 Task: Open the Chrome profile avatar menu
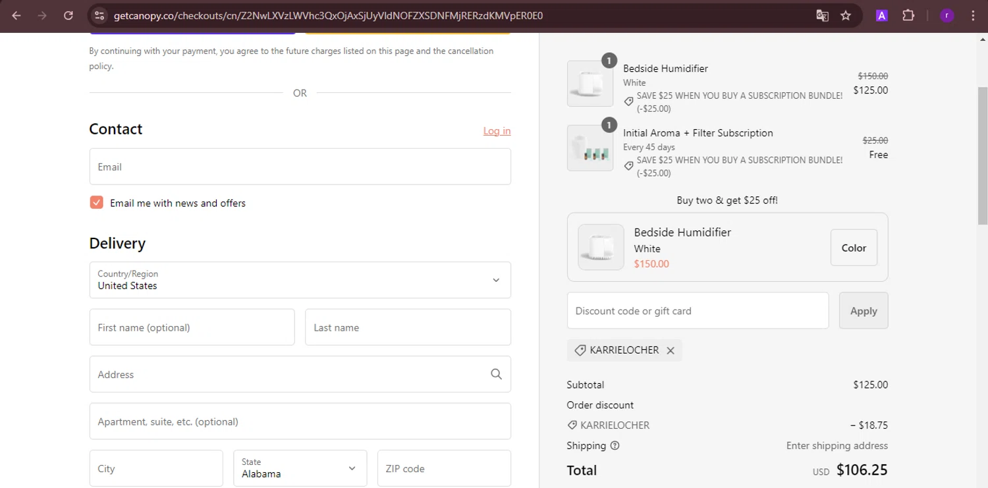pyautogui.click(x=947, y=16)
